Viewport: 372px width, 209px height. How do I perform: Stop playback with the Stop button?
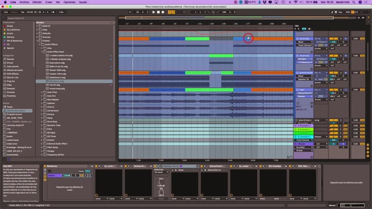coord(158,12)
